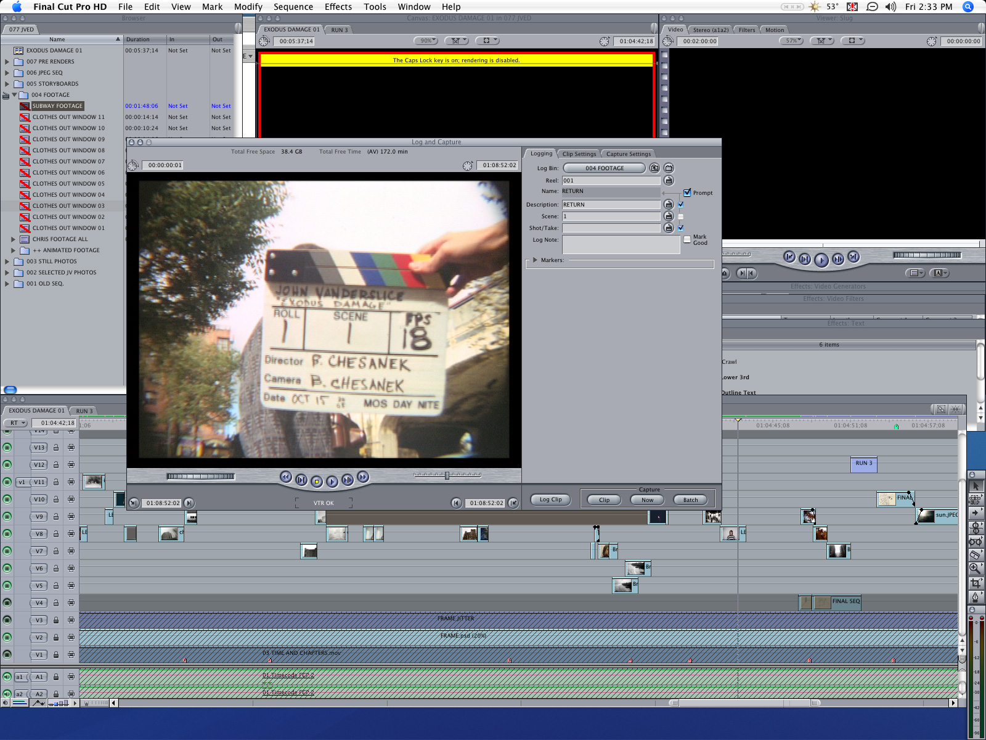Click the jog wheel in Log and Capture
Viewport: 986px width, 740px height.
[x=200, y=476]
